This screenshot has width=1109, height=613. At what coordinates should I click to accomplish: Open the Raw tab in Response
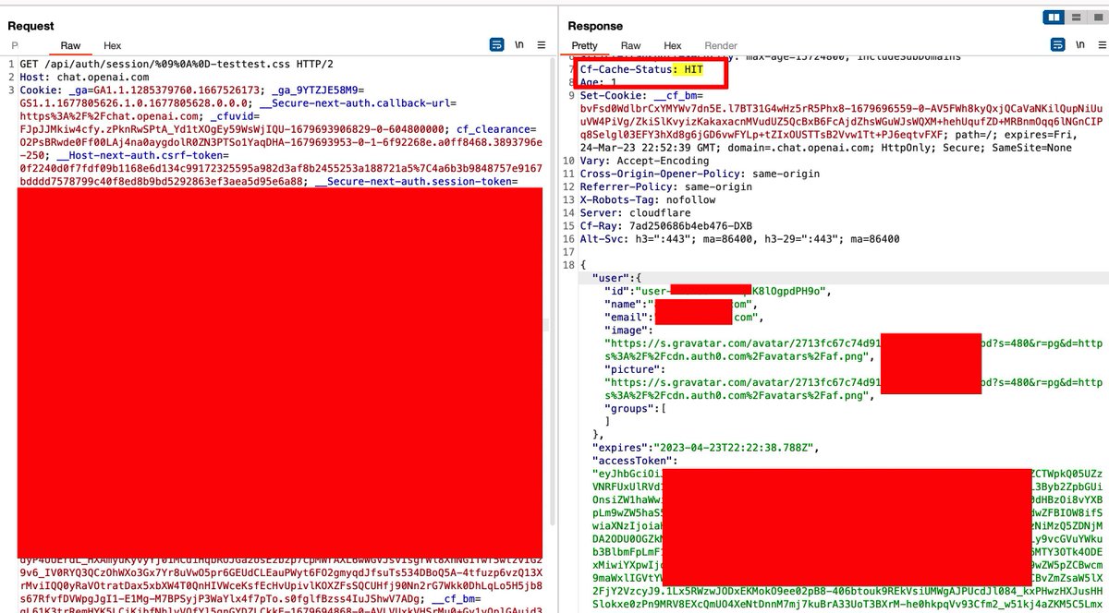(x=630, y=46)
